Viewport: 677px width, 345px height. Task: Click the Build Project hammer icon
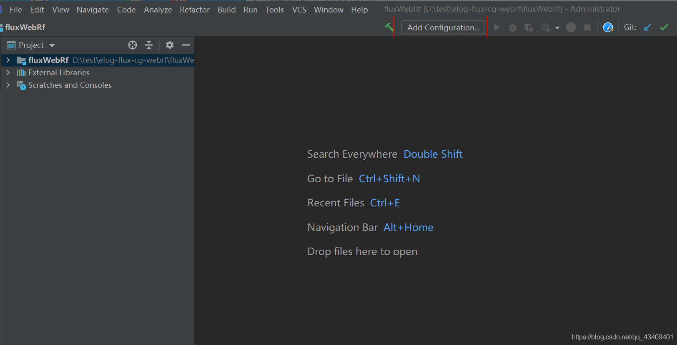point(389,27)
